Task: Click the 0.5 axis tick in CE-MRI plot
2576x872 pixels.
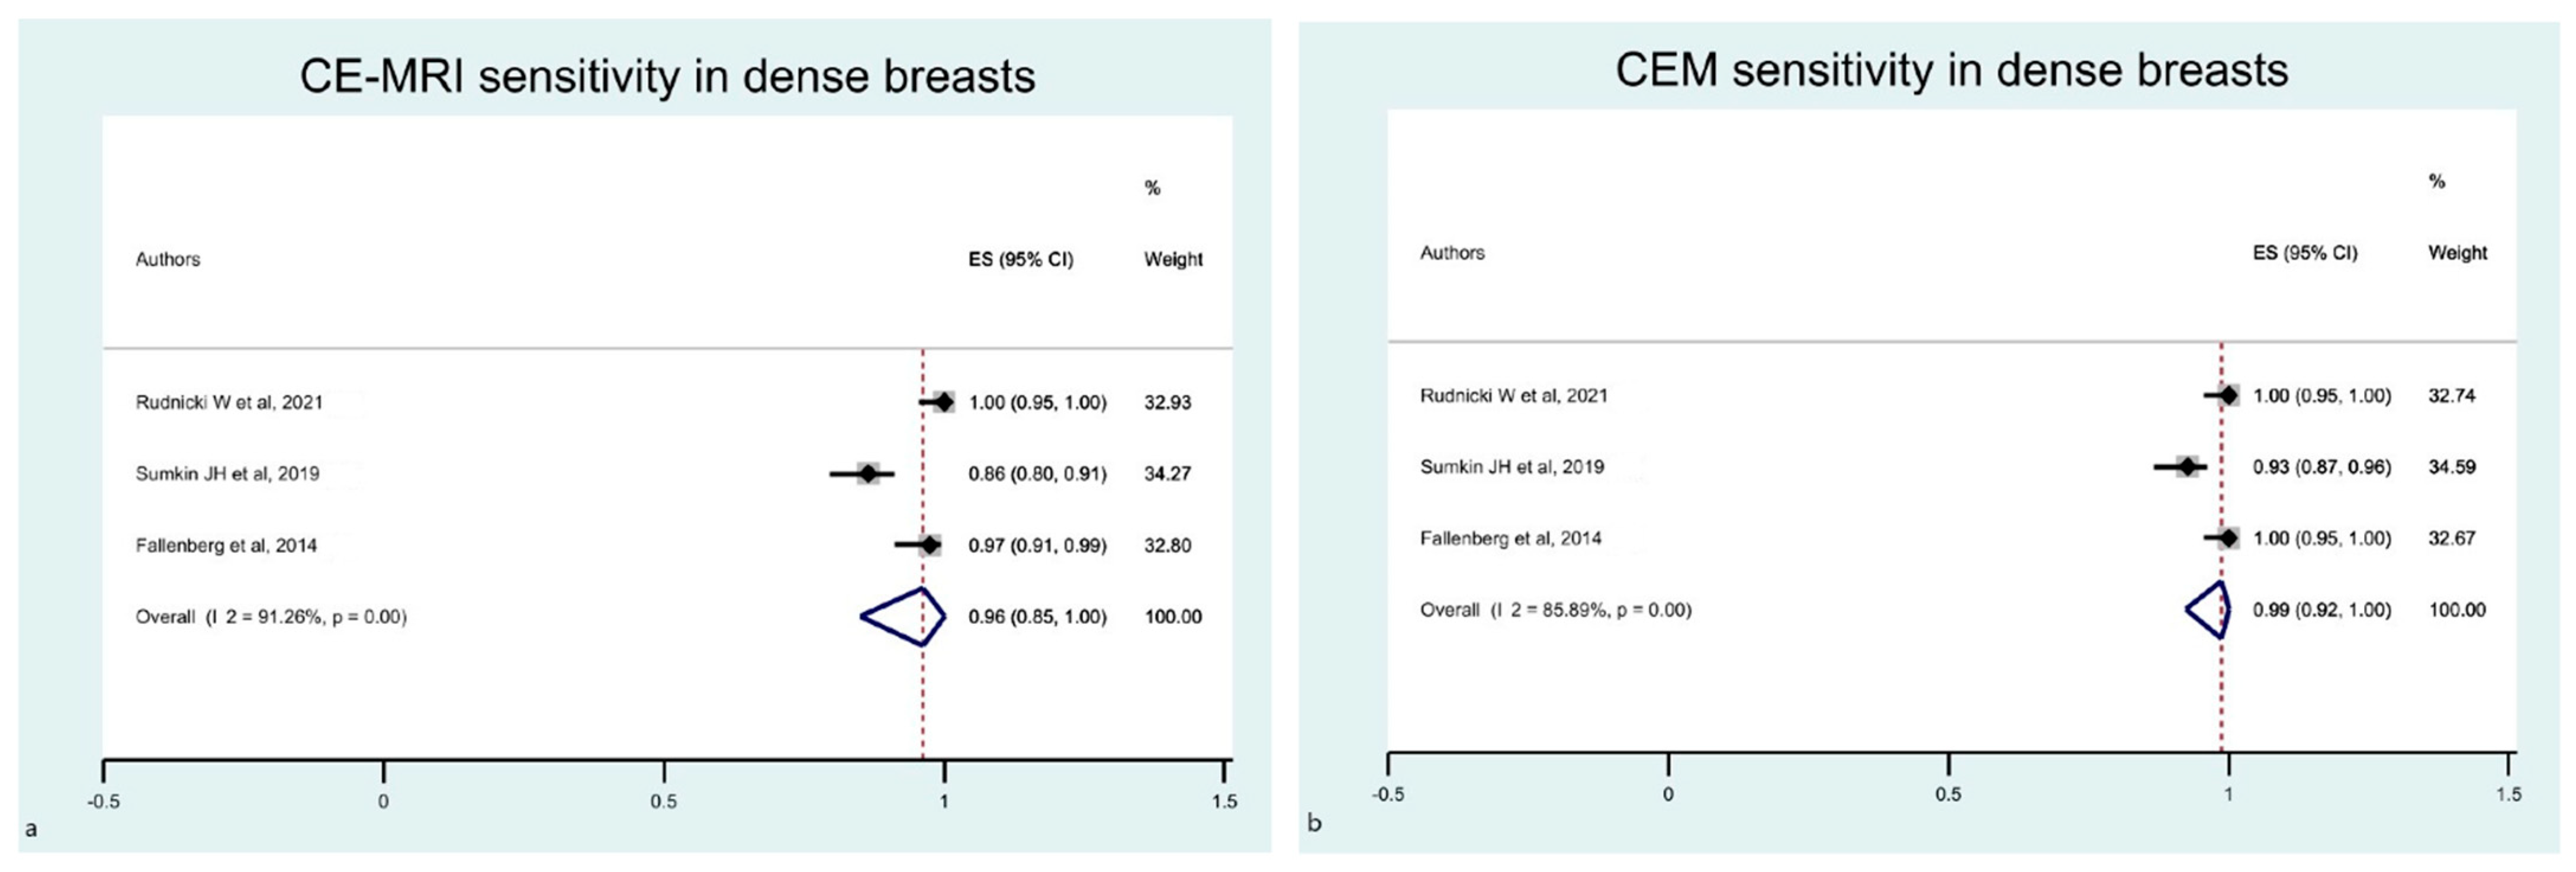Action: 664,800
